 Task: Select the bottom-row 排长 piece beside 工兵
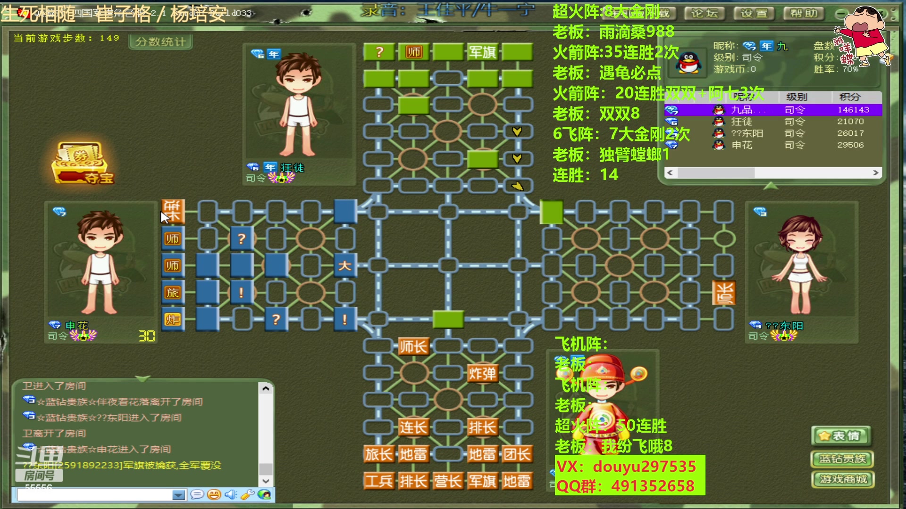click(413, 481)
